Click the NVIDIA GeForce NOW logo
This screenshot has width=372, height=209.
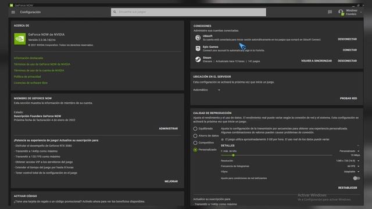point(20,39)
